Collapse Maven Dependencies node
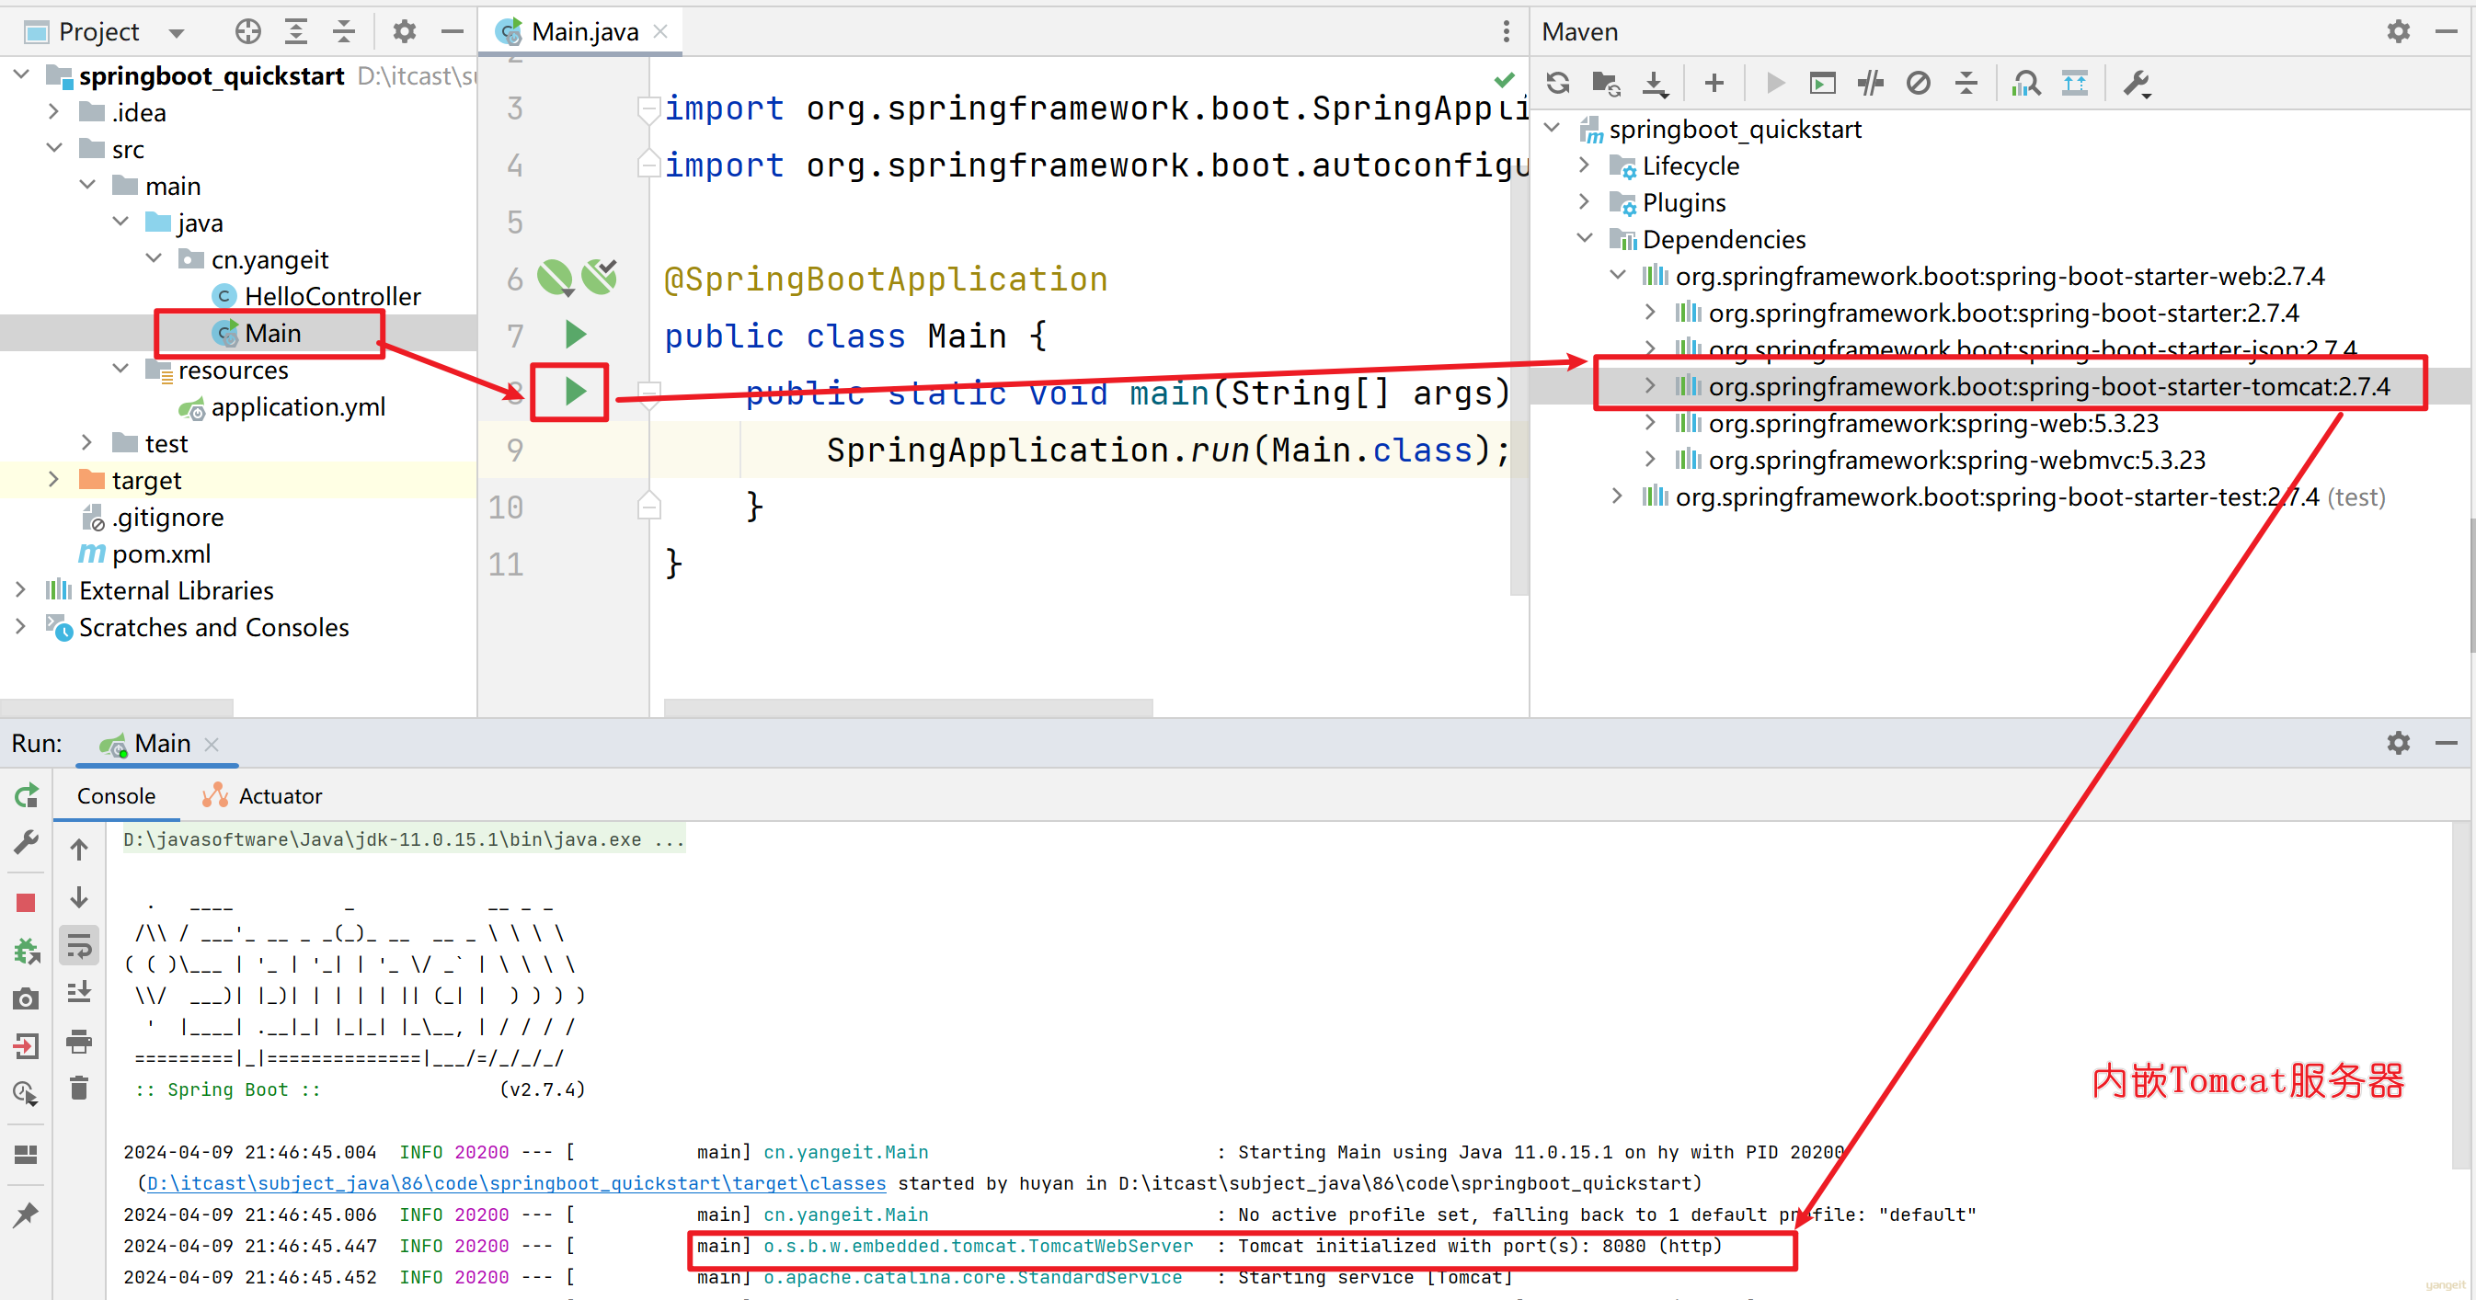 pos(1584,238)
